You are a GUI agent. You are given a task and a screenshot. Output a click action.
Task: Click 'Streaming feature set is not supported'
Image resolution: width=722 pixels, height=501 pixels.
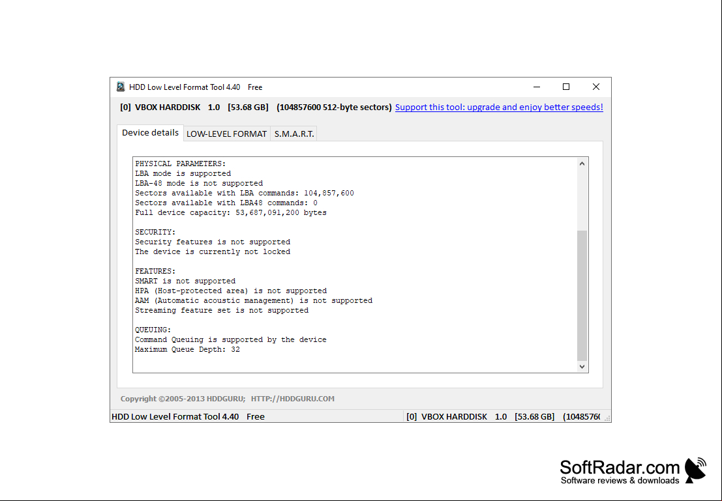pos(222,311)
